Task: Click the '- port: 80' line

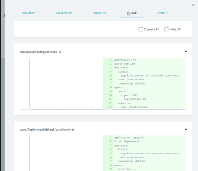Action: 129,95
